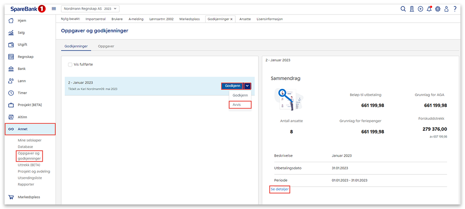Click the notifications bell icon
The image size is (465, 209).
tap(429, 9)
